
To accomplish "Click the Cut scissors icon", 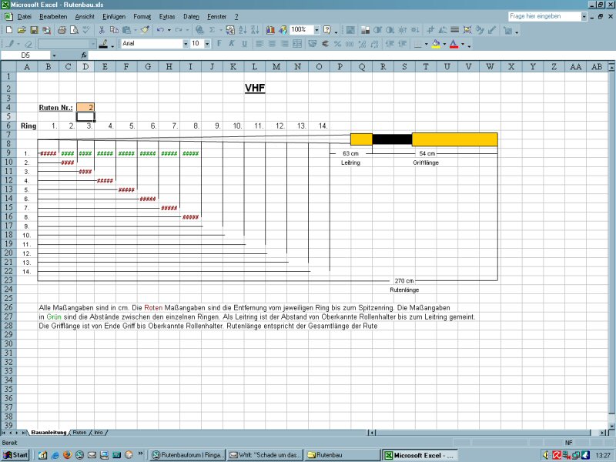I will 102,30.
